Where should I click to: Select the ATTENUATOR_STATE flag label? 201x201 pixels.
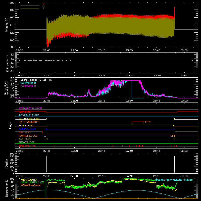[x=30, y=109]
